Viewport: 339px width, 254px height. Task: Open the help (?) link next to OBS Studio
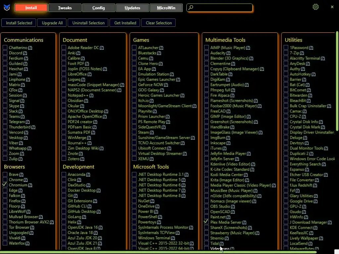(233, 206)
